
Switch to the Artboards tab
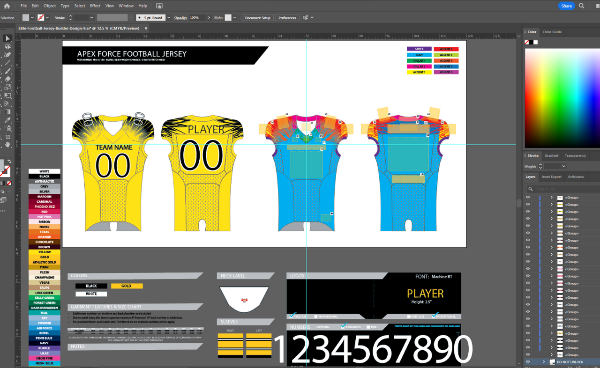click(x=576, y=177)
